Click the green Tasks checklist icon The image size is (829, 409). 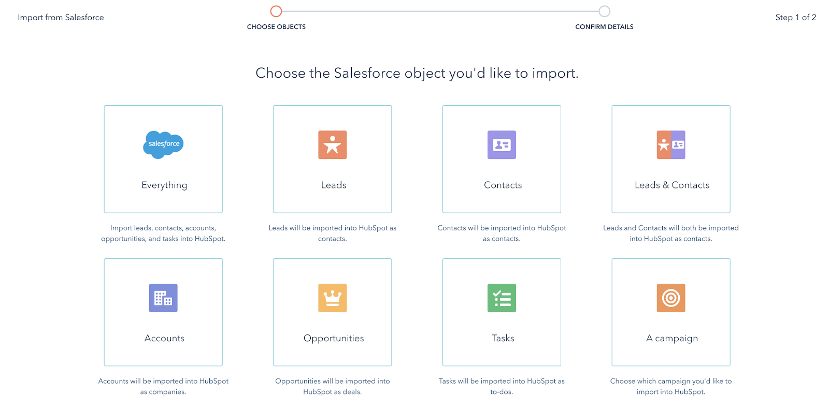tap(502, 298)
